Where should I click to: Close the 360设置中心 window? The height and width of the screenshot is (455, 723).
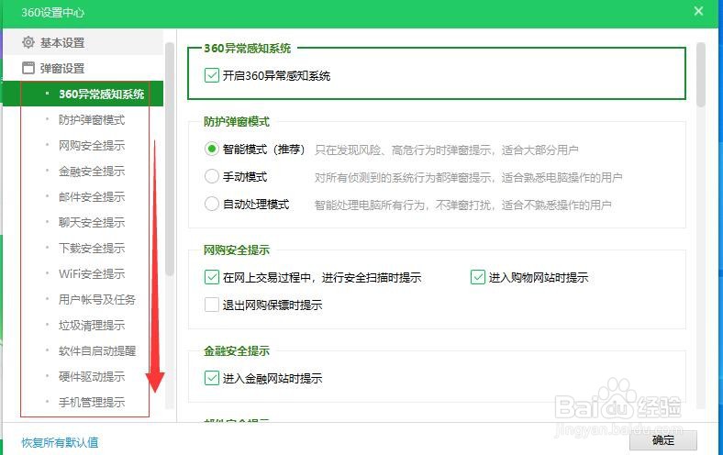(698, 11)
